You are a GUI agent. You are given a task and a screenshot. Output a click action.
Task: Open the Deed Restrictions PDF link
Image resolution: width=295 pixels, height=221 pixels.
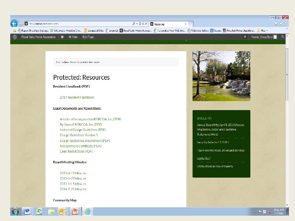pyautogui.click(x=76, y=151)
